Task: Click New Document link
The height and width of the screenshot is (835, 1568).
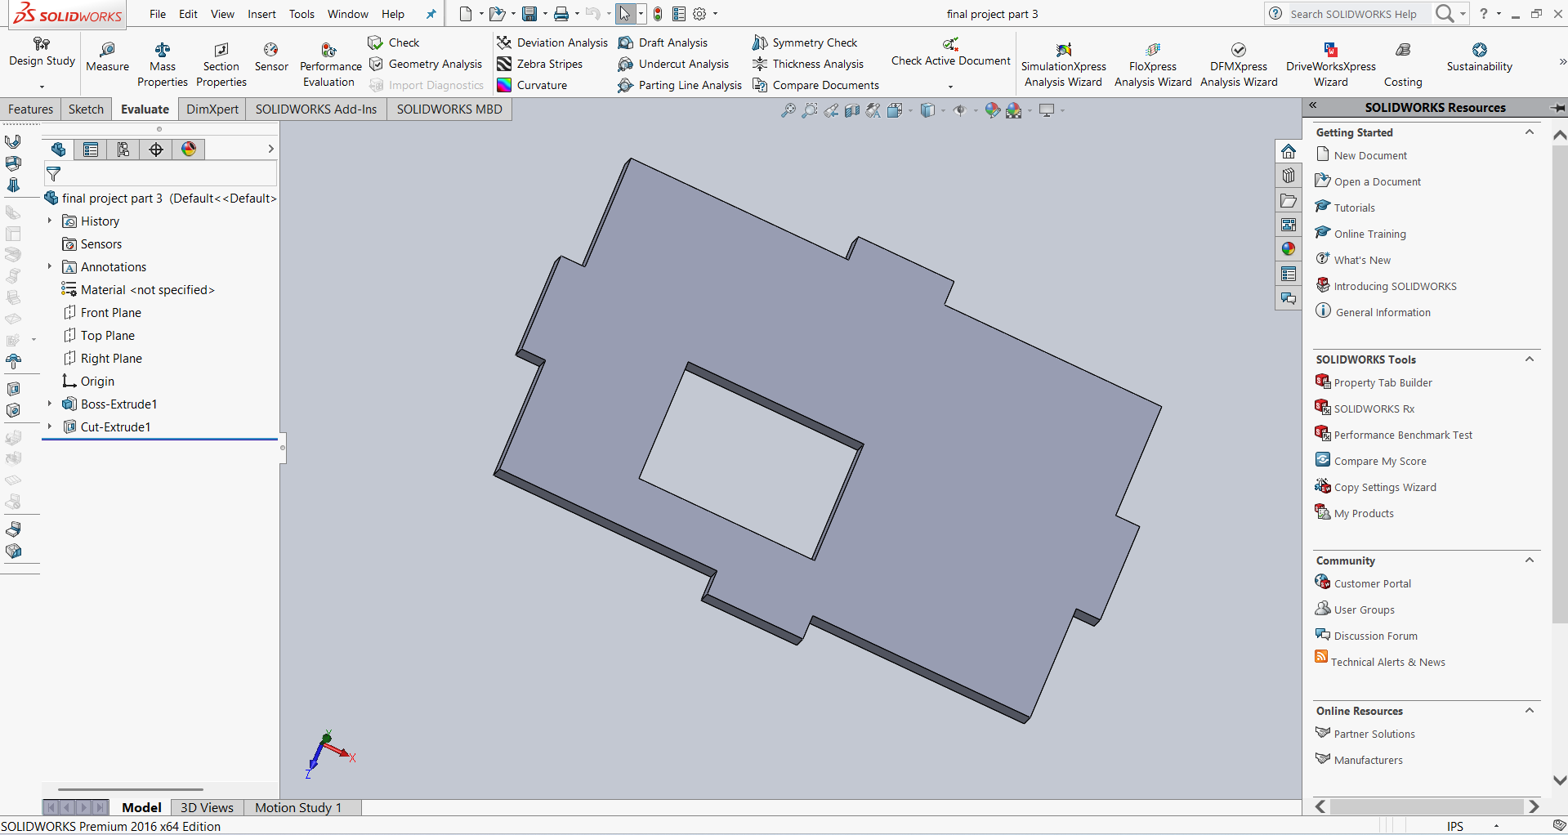Action: (x=1370, y=155)
